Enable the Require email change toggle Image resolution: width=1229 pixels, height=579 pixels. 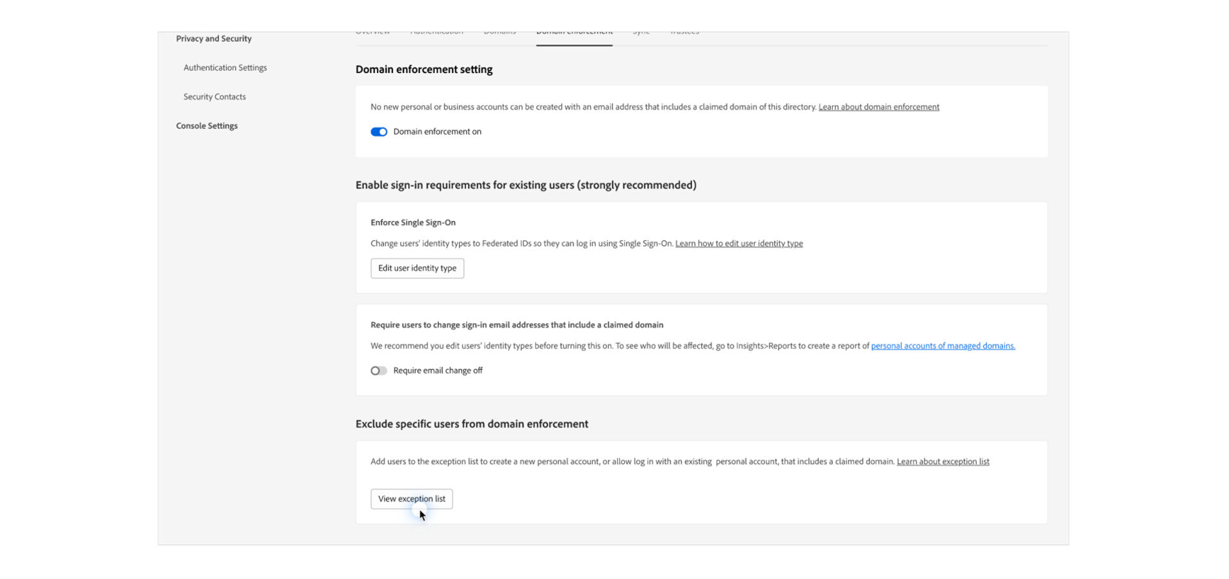tap(378, 370)
